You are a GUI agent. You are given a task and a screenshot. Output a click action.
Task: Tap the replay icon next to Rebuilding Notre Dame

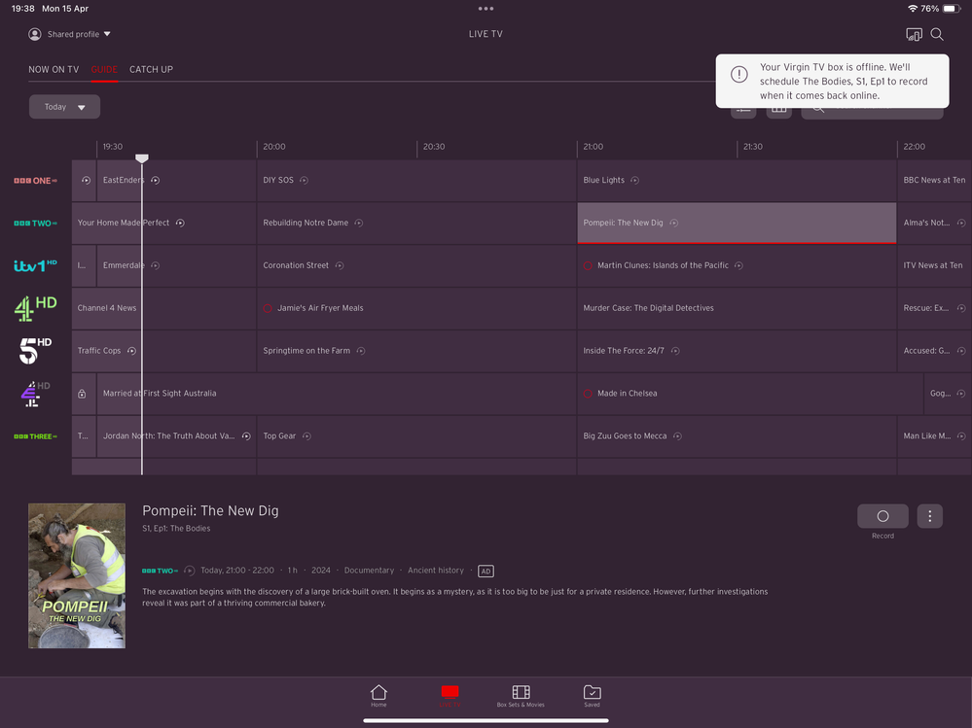point(358,223)
